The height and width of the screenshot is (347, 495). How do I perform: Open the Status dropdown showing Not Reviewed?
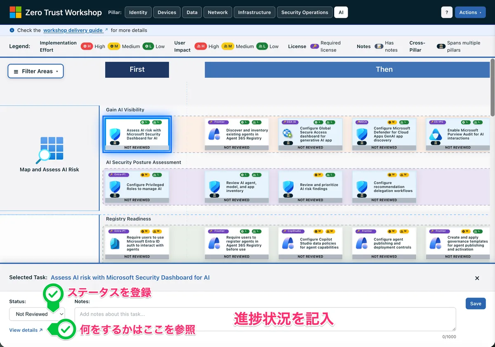[x=37, y=314]
